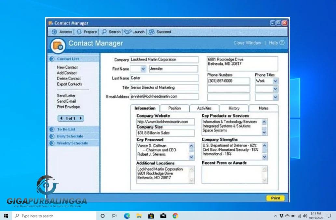Screen dimensions: 336x220
Task: Open Microsoft Store from taskbar
Action: (x=151, y=216)
